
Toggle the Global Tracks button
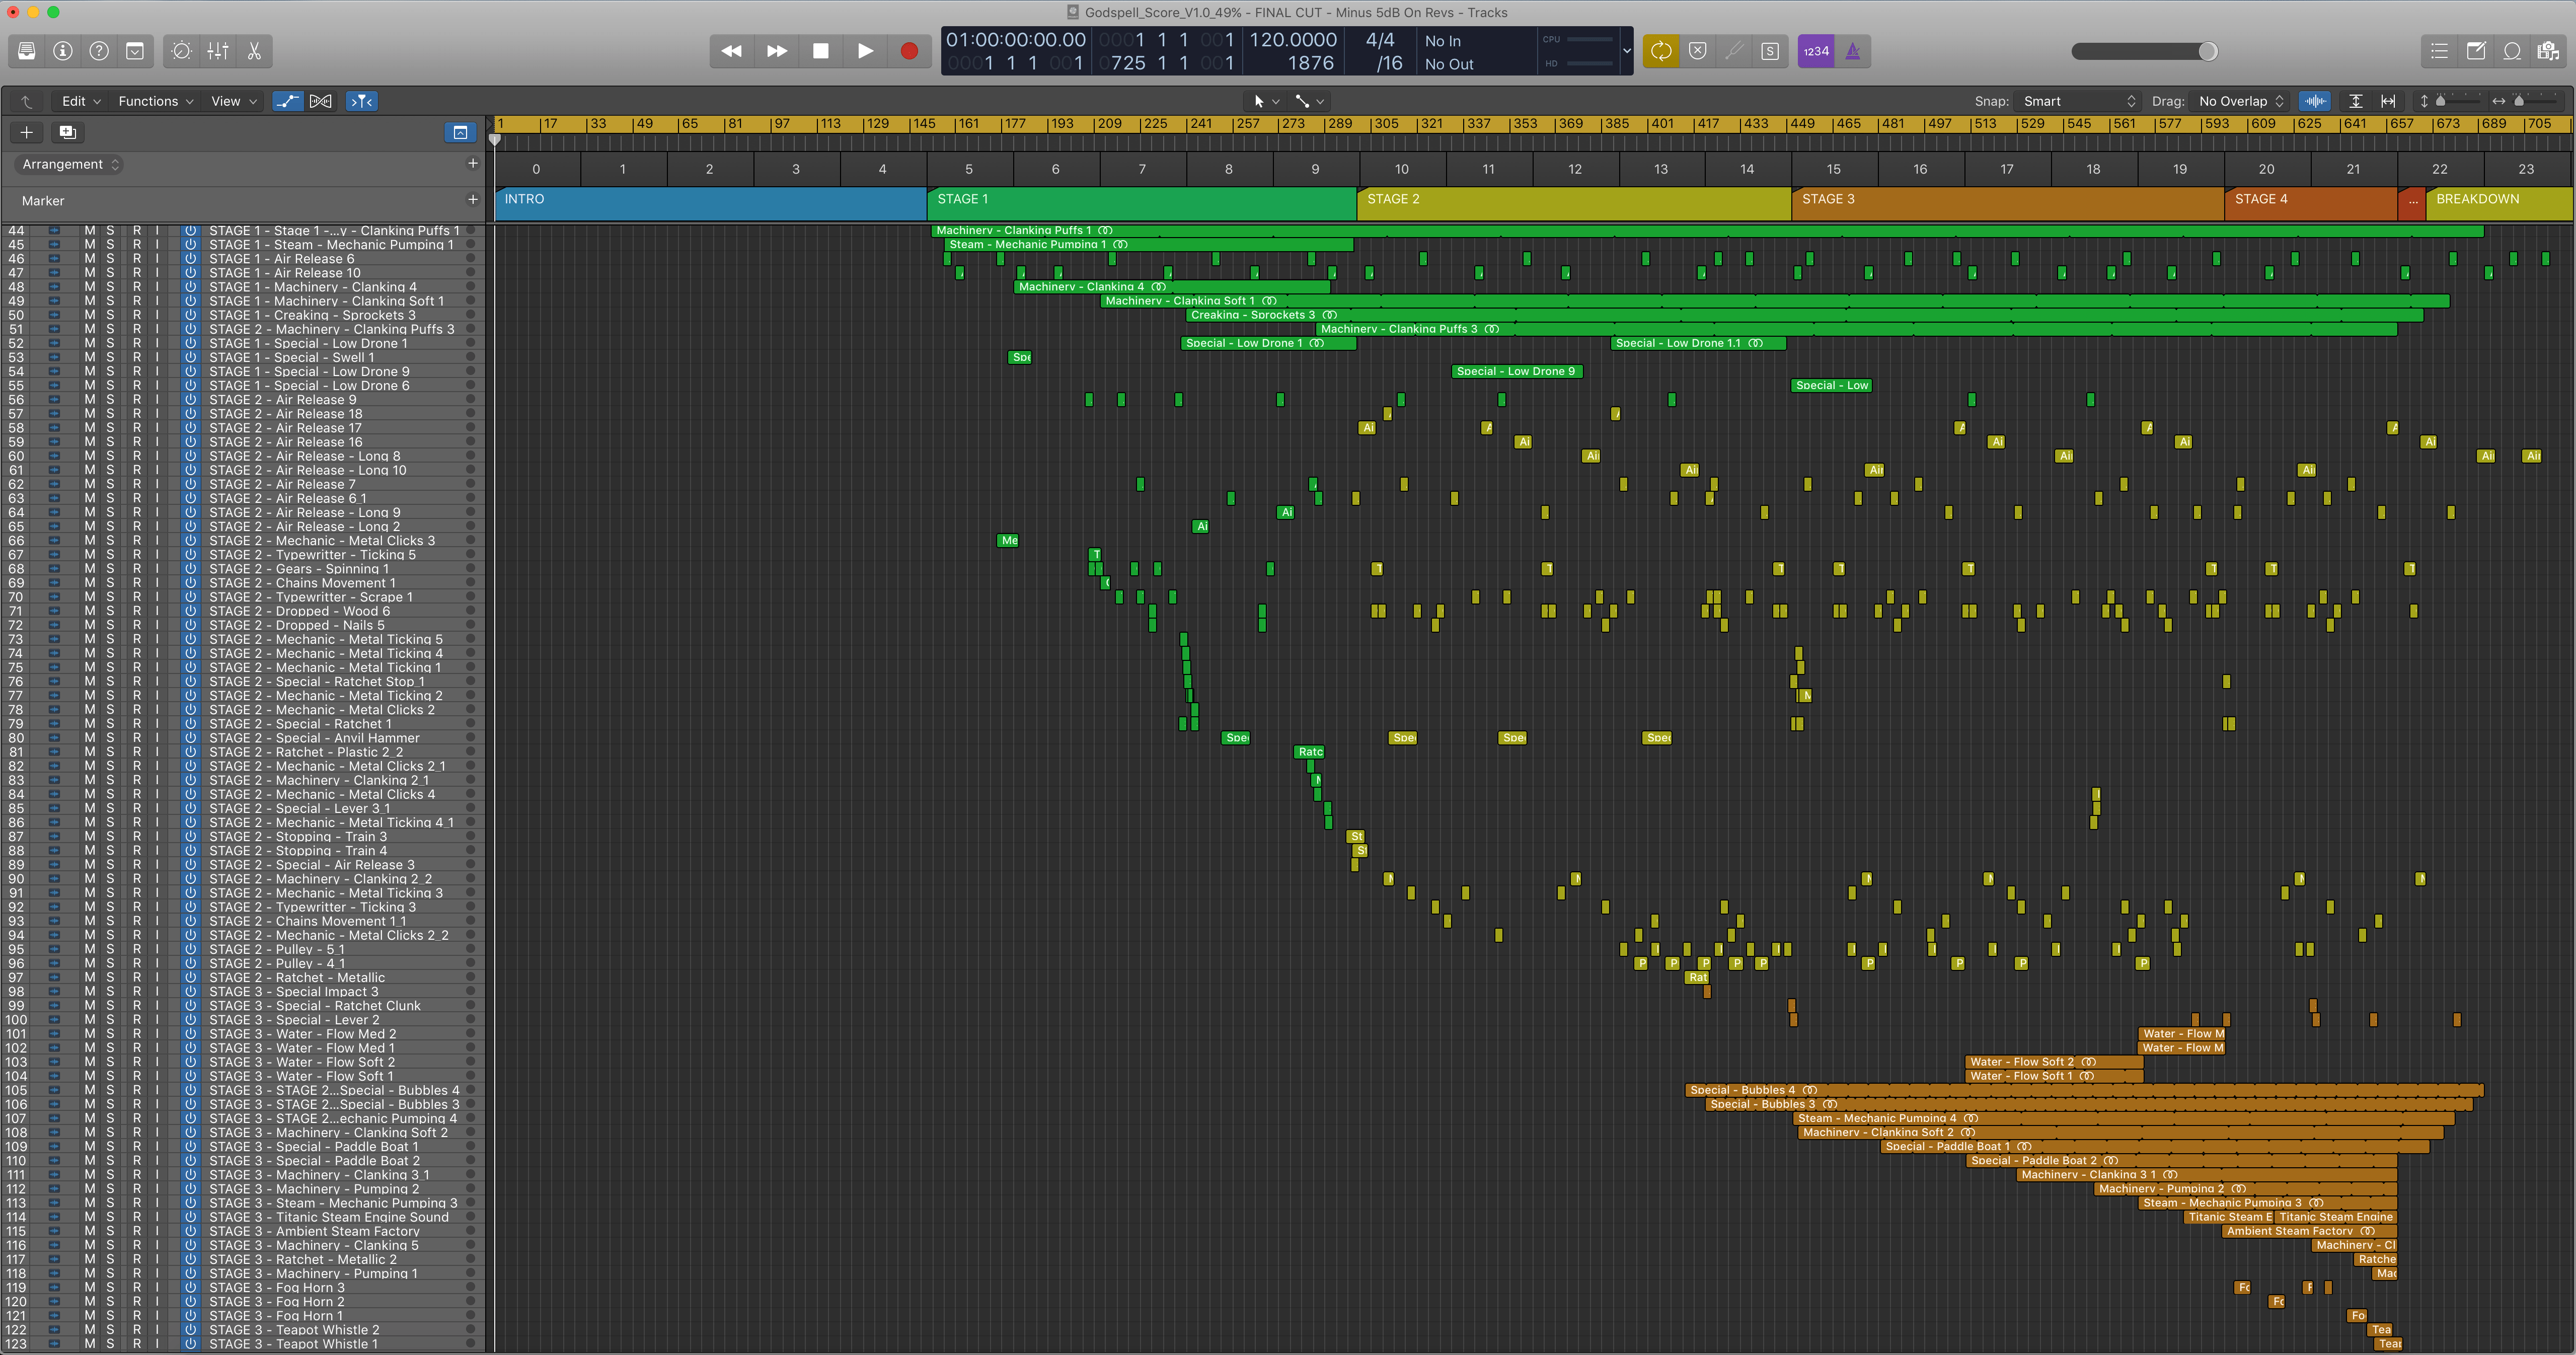point(460,132)
